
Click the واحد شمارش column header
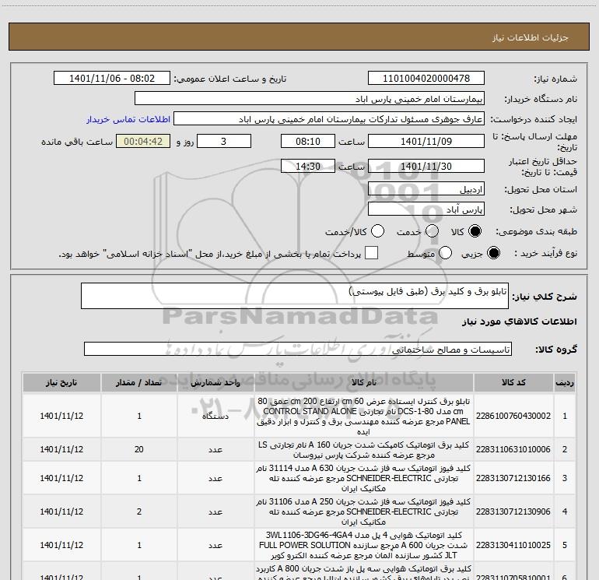pos(215,382)
